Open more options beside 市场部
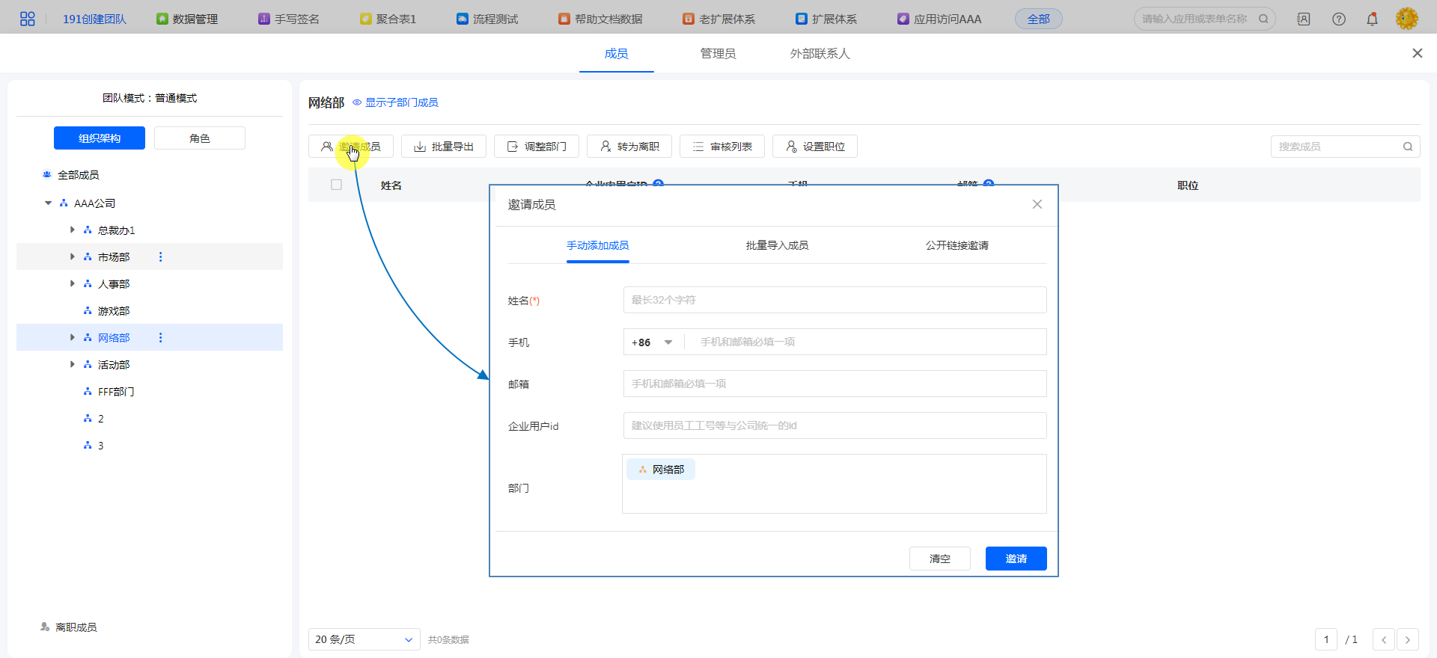Image resolution: width=1437 pixels, height=658 pixels. tap(160, 257)
